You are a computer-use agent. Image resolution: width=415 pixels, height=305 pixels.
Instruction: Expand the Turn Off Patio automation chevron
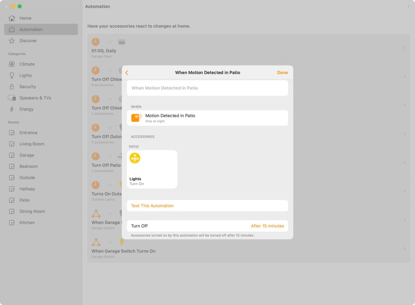(405, 163)
